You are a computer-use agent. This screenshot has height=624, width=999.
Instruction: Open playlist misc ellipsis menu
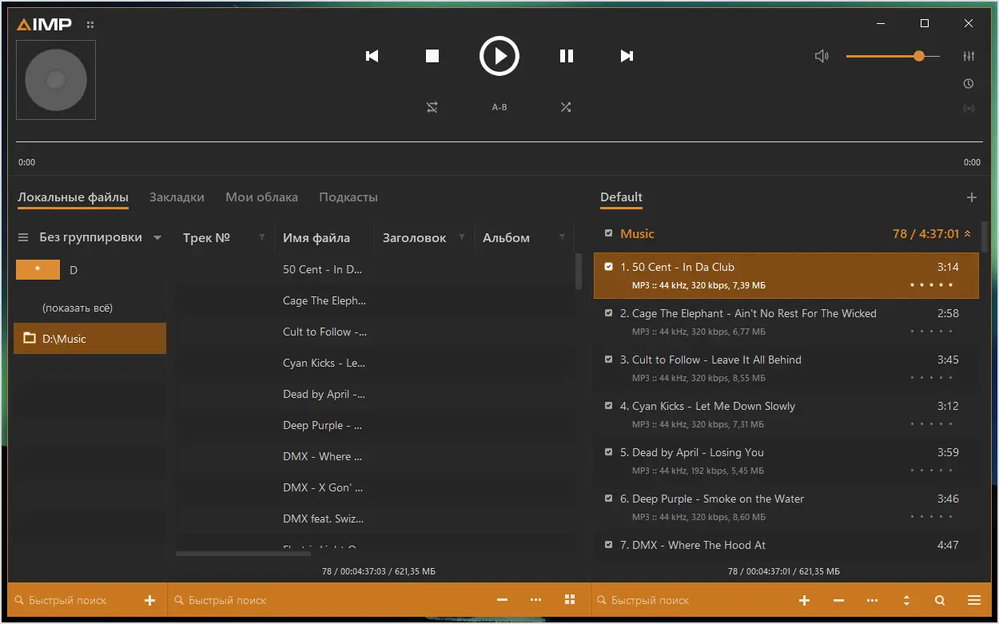[872, 600]
